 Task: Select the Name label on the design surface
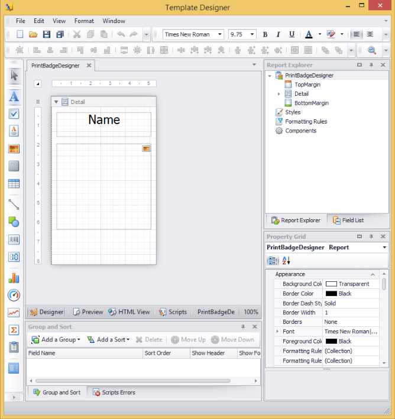pos(103,125)
